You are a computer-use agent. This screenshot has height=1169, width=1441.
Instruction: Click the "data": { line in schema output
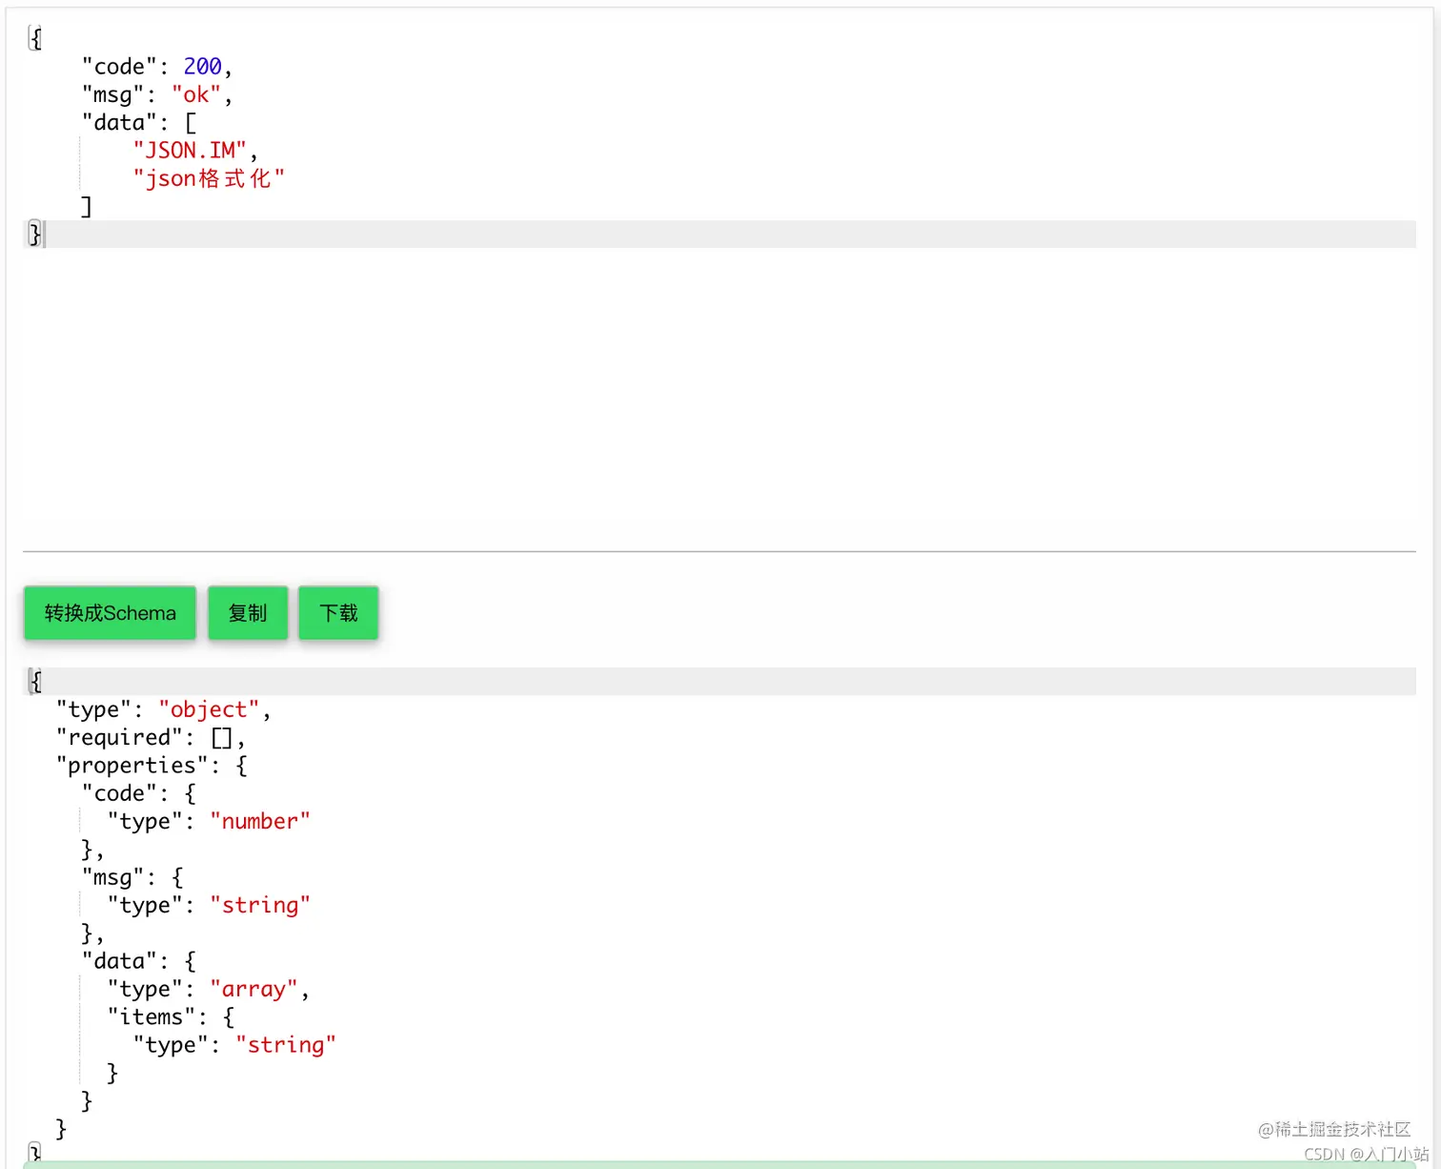[139, 961]
